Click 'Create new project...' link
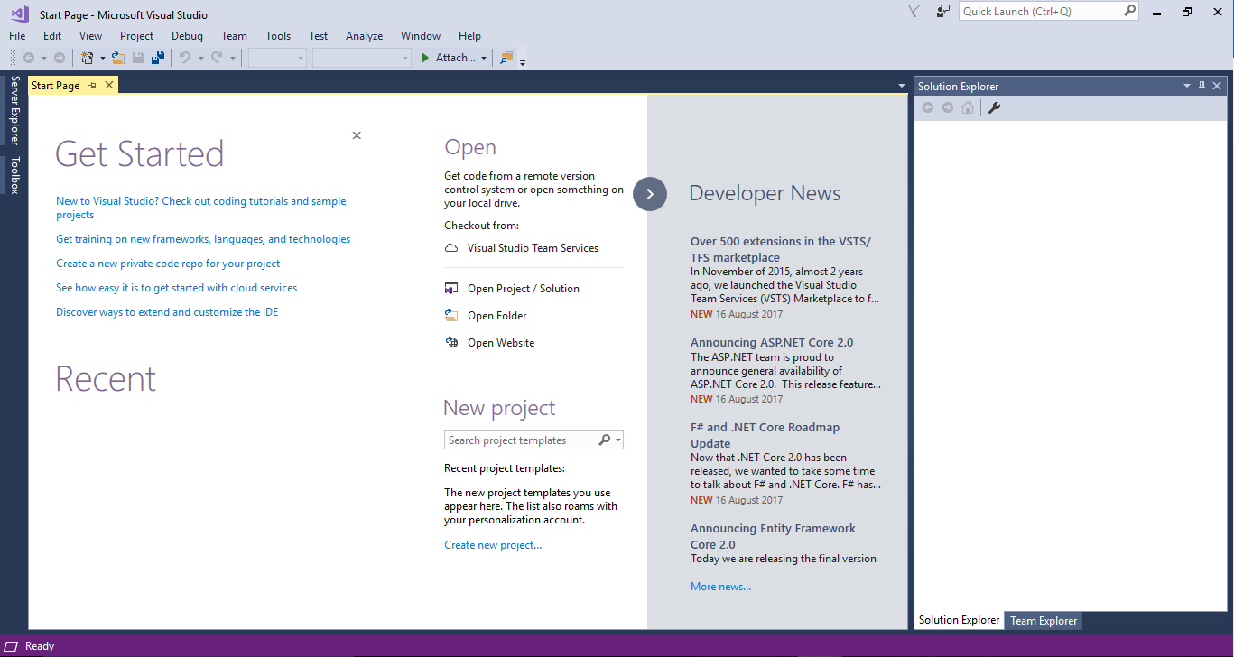The height and width of the screenshot is (657, 1234). (493, 545)
